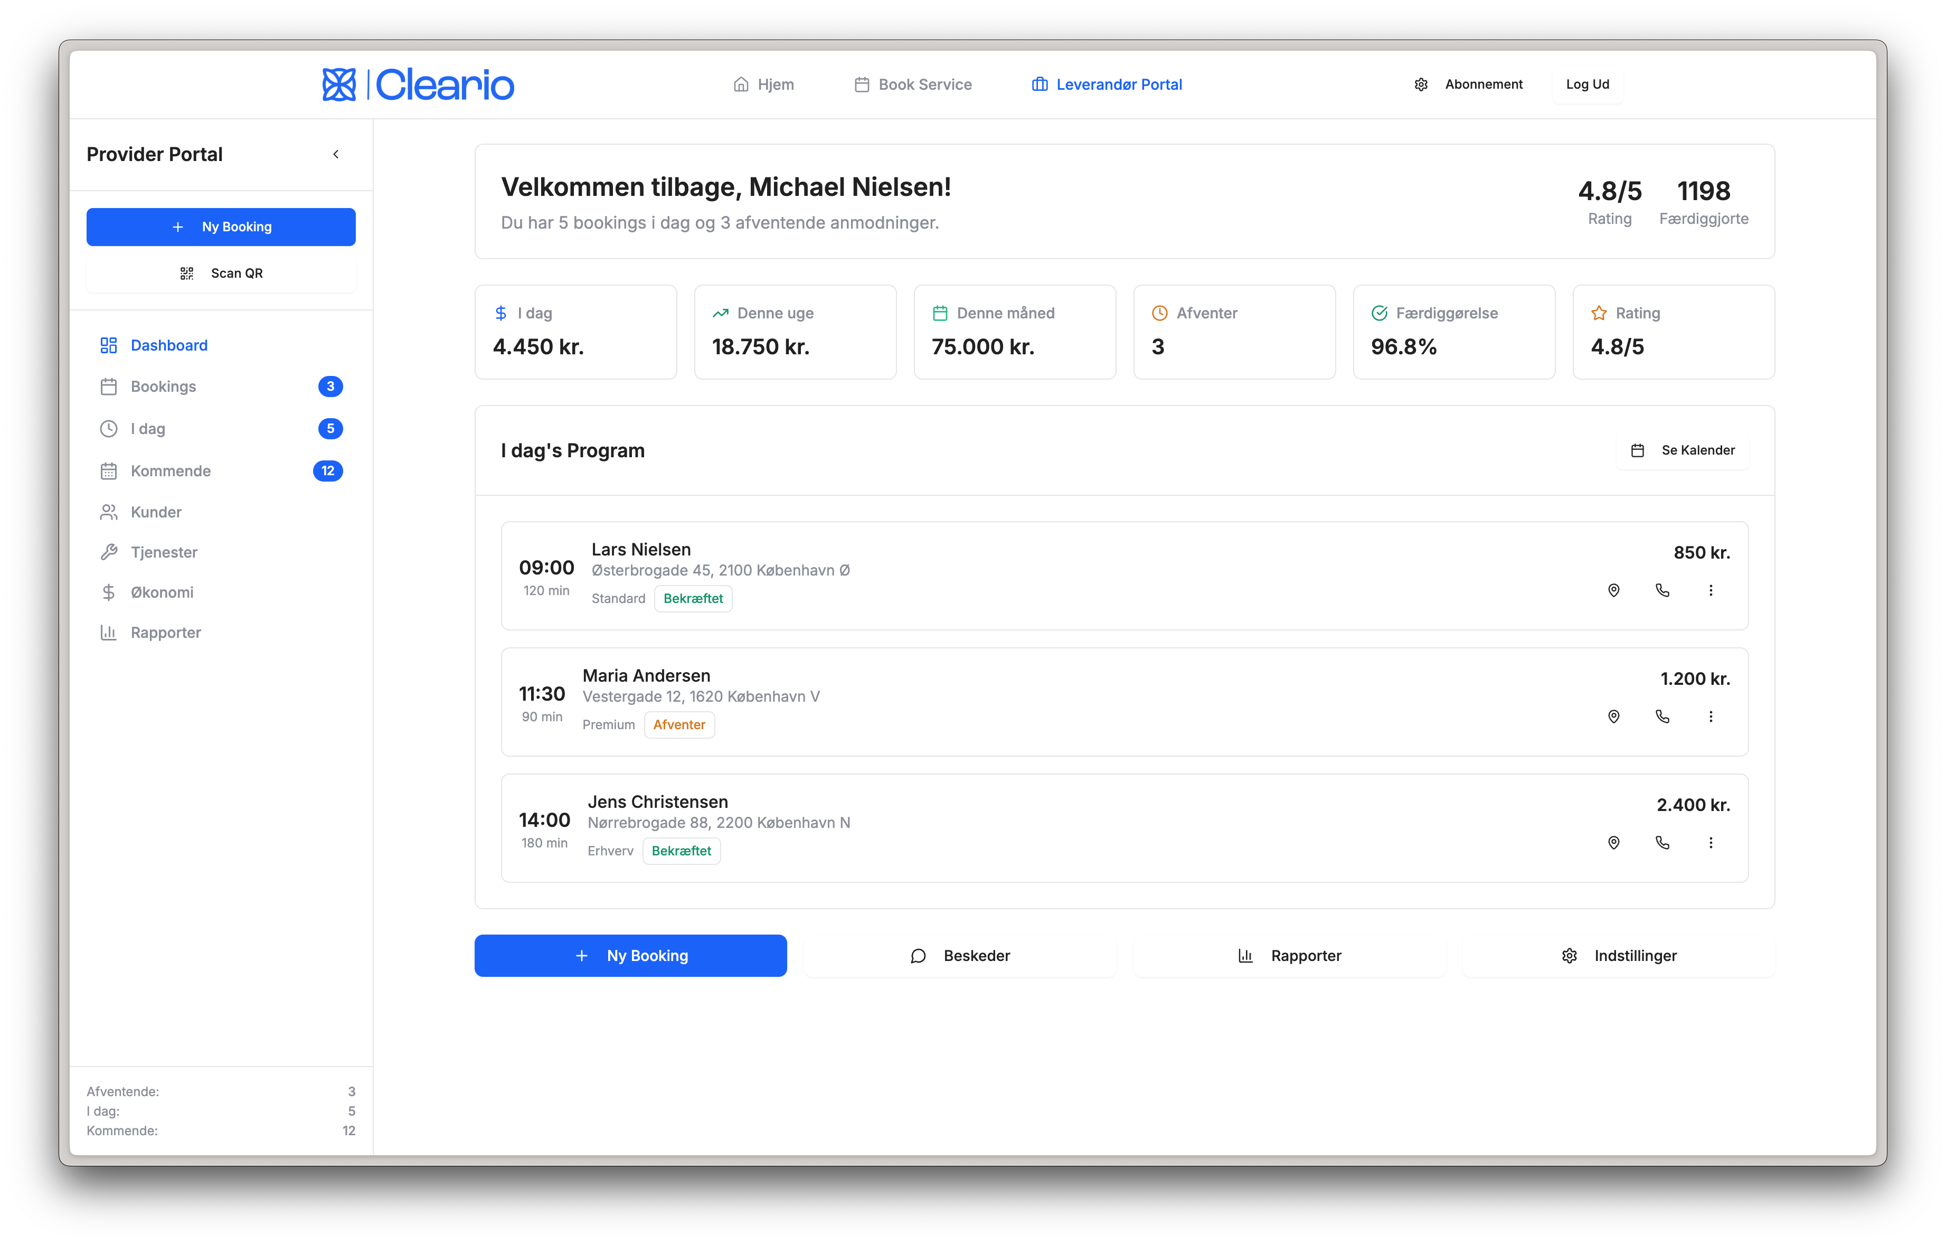Switch to the Hjem navigation item
Image resolution: width=1946 pixels, height=1244 pixels.
coord(763,85)
